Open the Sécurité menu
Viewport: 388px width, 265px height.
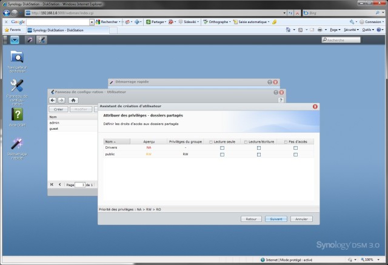point(352,30)
